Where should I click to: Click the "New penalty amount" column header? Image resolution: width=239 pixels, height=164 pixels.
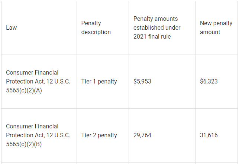(216, 28)
